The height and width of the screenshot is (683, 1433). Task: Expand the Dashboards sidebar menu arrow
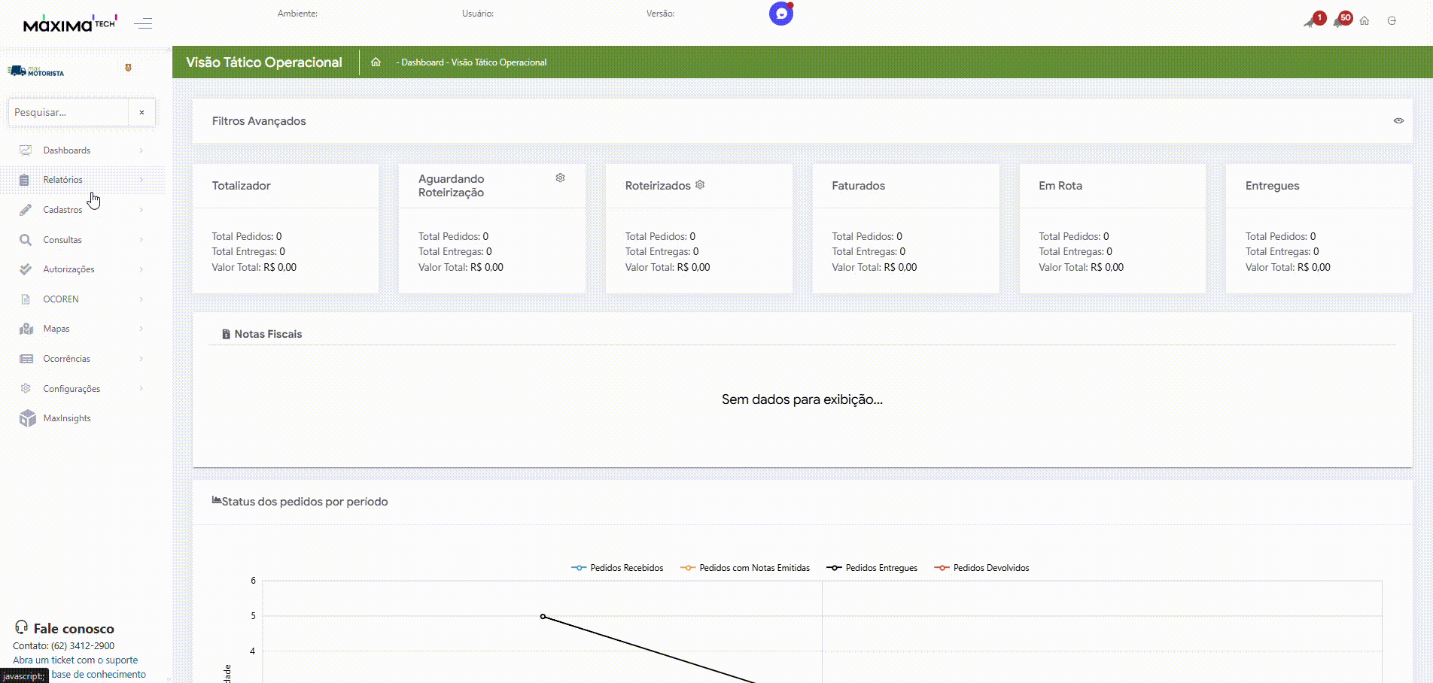[x=141, y=150]
